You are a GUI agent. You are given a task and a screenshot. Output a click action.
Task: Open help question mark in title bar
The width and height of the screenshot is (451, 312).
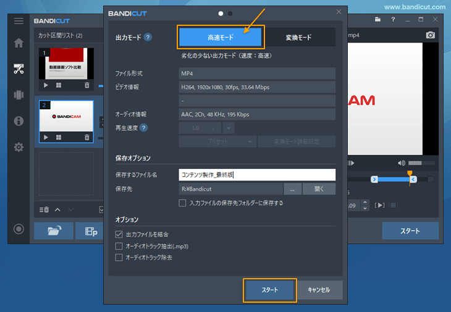393,20
